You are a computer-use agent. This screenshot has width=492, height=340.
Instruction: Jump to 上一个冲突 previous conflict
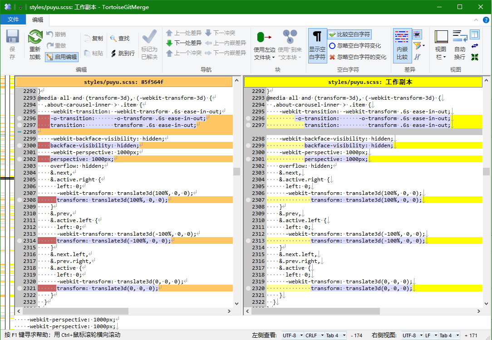click(183, 53)
